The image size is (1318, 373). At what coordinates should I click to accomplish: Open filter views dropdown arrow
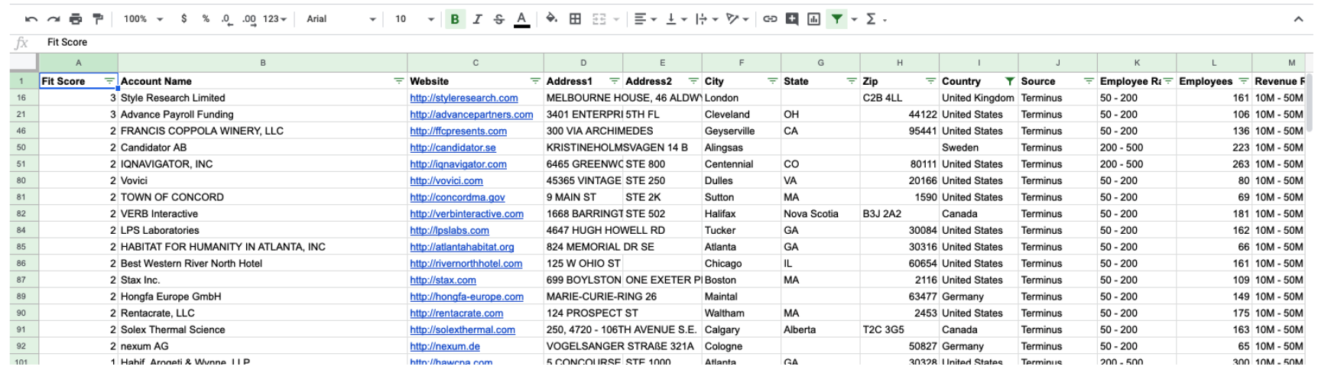[854, 19]
